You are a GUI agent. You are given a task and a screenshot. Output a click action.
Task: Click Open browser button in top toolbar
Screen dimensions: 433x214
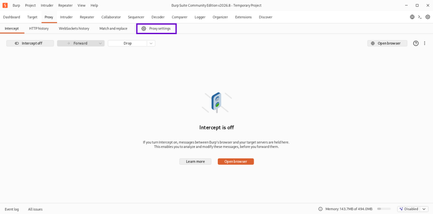pos(387,43)
